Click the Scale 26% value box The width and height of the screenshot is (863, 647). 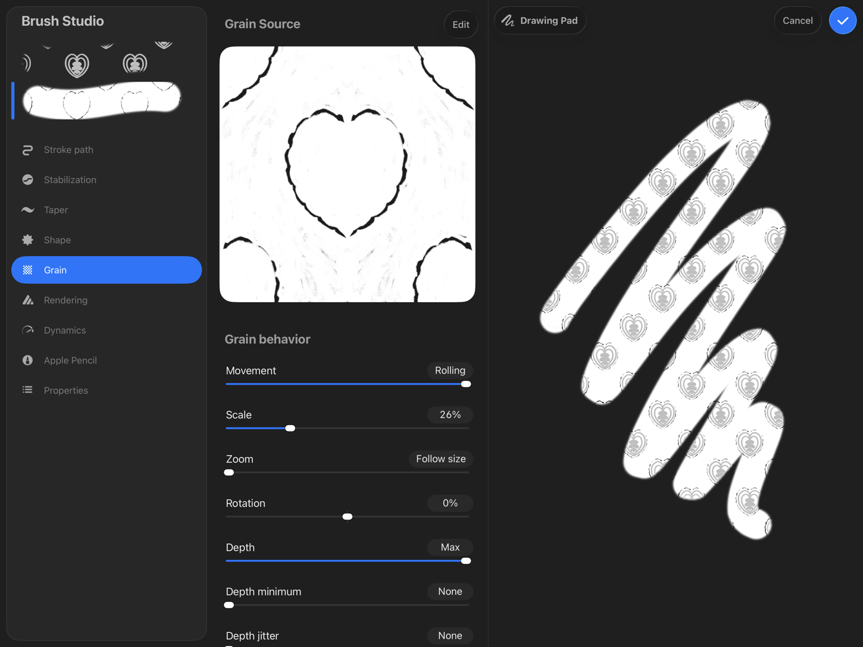450,414
